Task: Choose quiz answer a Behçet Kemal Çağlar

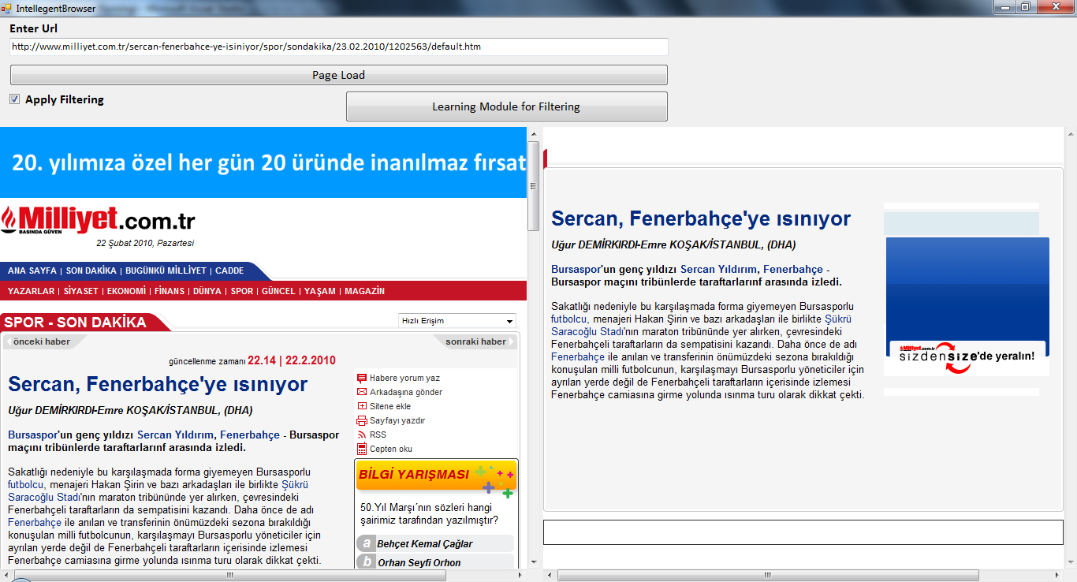Action: pyautogui.click(x=435, y=543)
